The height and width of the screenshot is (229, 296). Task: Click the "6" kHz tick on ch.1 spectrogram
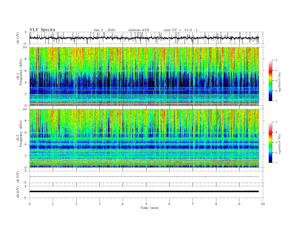(26, 71)
